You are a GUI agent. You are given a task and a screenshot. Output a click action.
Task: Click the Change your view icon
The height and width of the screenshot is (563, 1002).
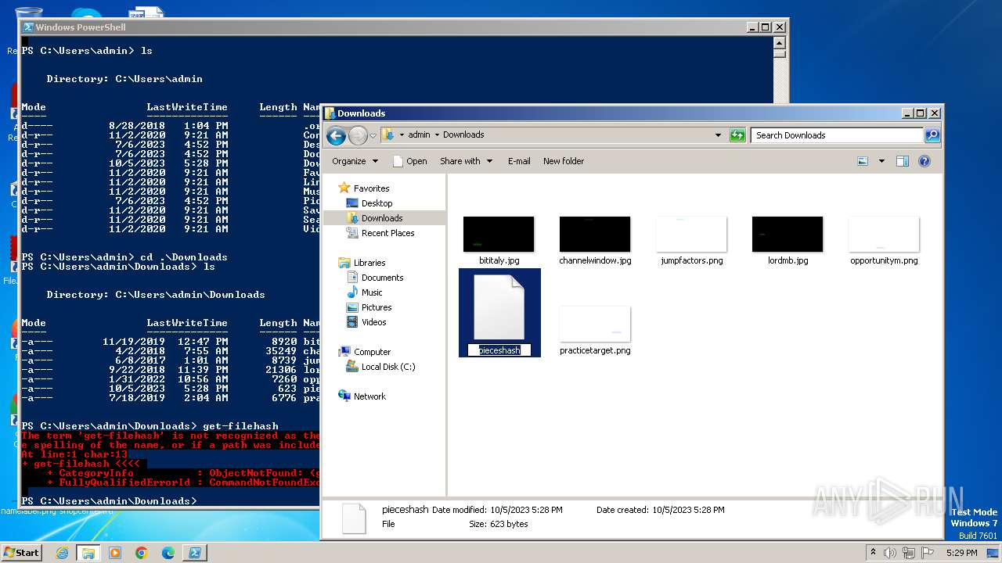coord(863,161)
